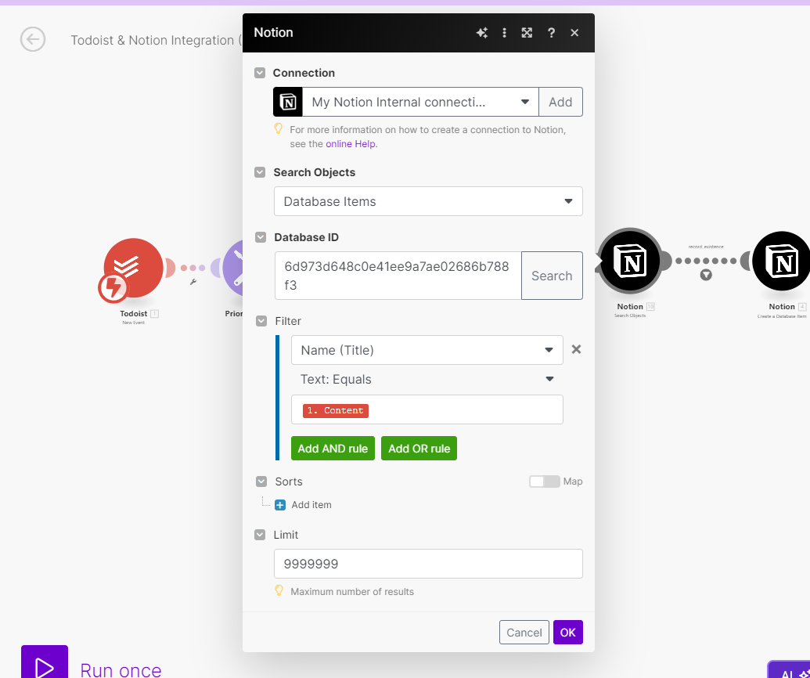The width and height of the screenshot is (810, 678).
Task: Open the record_existence filter funnel icon
Action: 706,275
